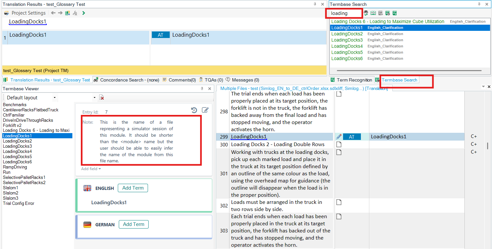Switch to Translation Results tab

47,80
